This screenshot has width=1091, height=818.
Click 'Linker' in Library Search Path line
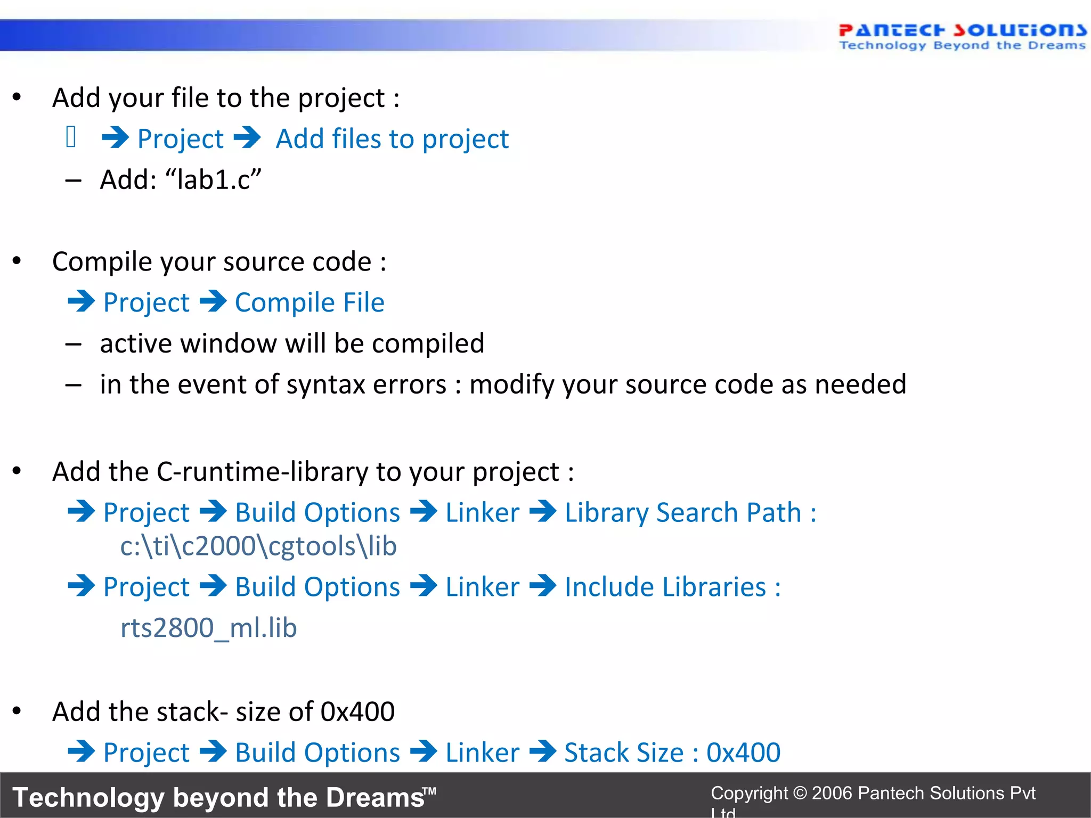pyautogui.click(x=482, y=513)
